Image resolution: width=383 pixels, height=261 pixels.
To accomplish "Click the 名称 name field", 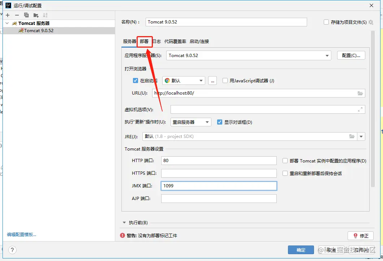I will (x=226, y=22).
